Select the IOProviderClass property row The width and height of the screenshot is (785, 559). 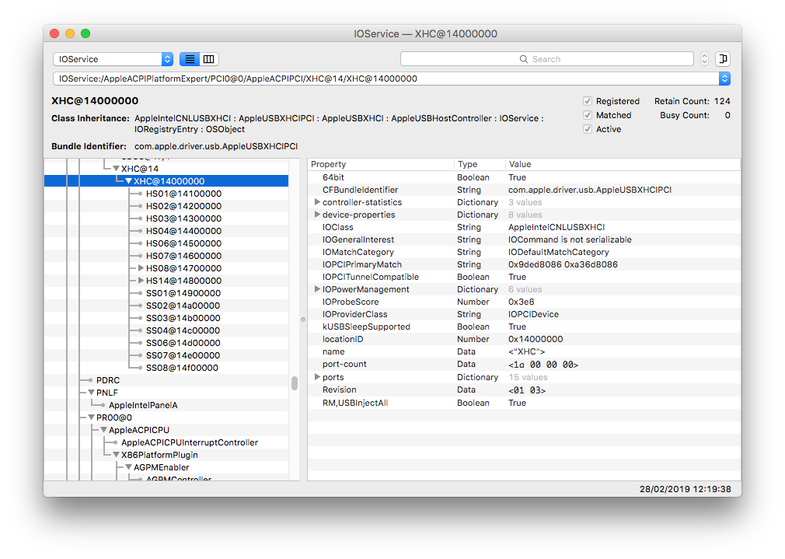click(524, 314)
